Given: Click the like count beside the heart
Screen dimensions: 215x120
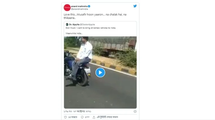Looking at the screenshot, I should pos(73,117).
